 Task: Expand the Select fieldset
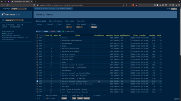click(x=40, y=24)
